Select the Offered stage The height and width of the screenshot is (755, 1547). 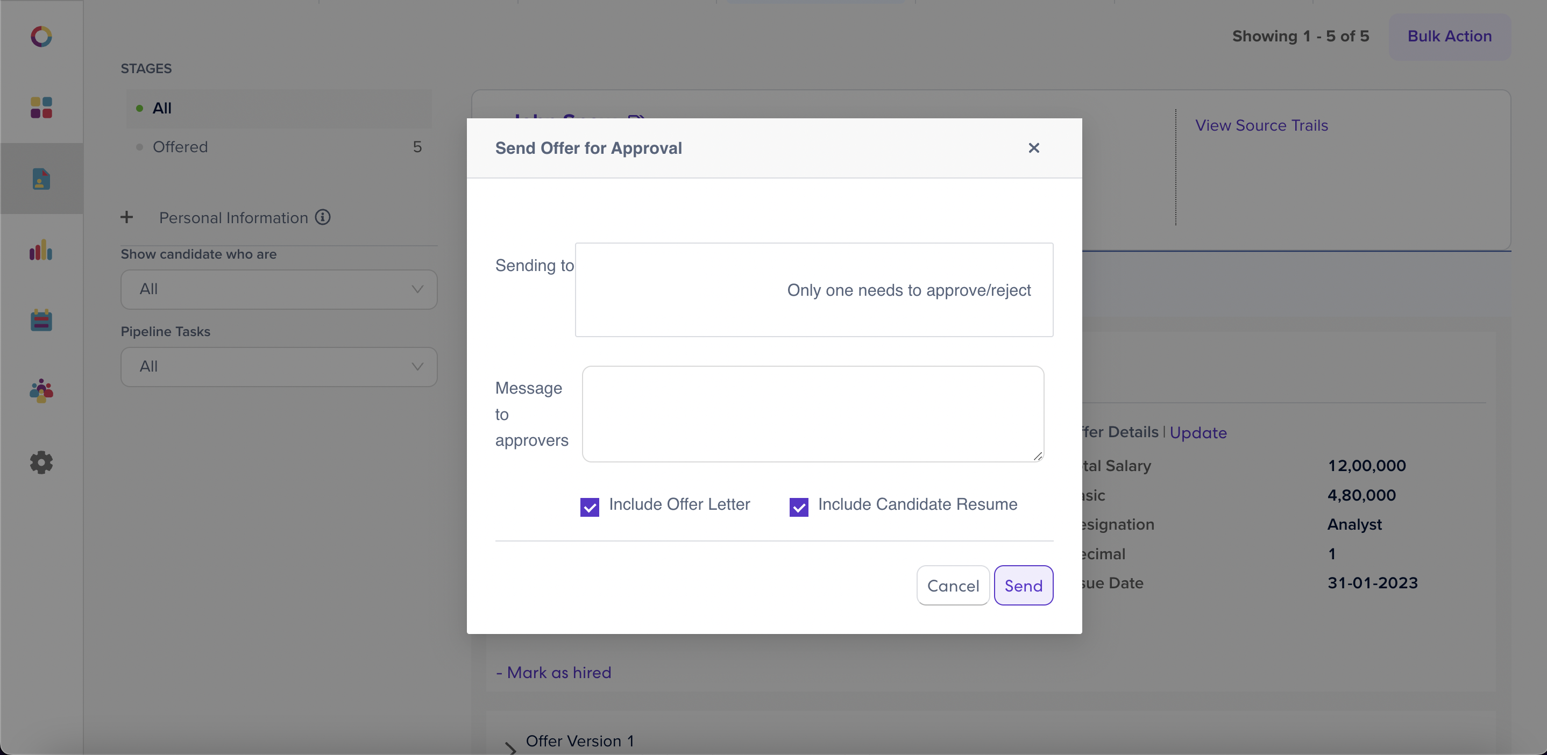(279, 147)
